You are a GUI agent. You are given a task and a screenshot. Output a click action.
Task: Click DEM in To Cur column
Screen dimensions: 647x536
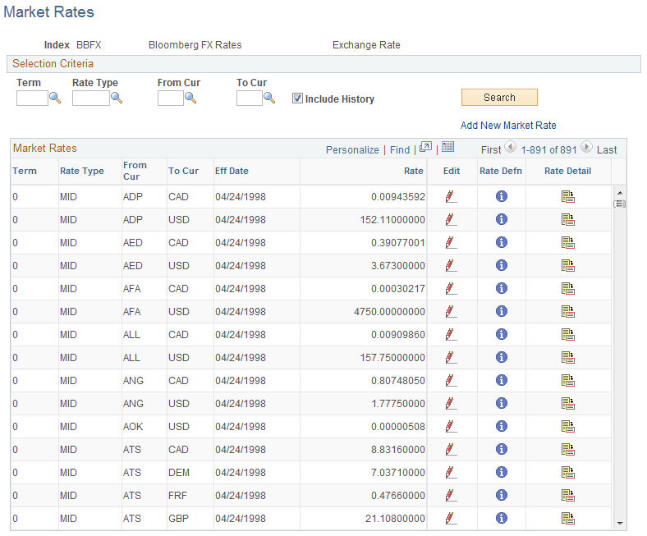pyautogui.click(x=179, y=473)
